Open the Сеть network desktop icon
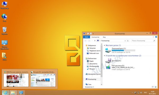This screenshot has width=159, height=95. [x=5, y=18]
